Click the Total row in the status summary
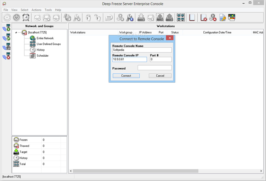 coord(40,164)
